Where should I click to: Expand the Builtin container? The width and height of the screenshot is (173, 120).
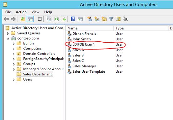point(13,44)
